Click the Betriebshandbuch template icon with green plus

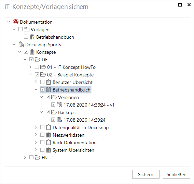[x=32, y=37]
